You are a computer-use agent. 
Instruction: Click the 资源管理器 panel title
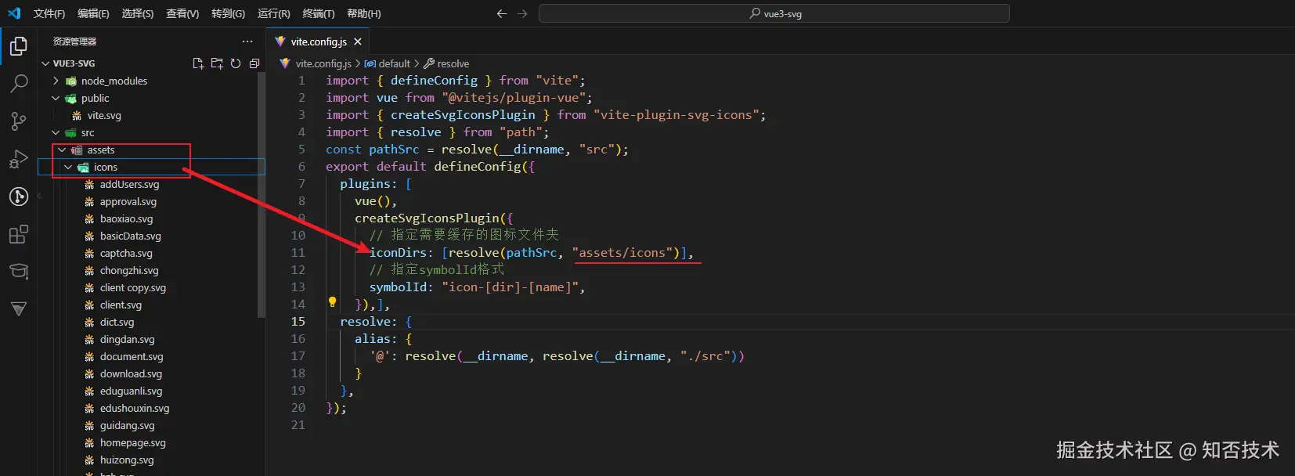click(x=74, y=41)
